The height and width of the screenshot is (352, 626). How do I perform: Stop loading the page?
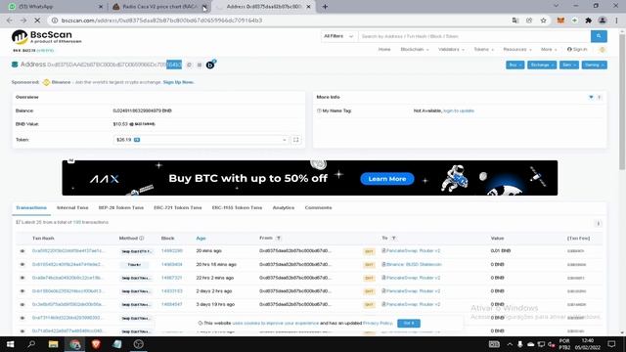(37, 21)
